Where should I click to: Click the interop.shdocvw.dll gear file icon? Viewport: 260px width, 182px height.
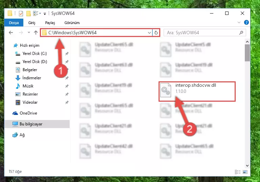(166, 90)
